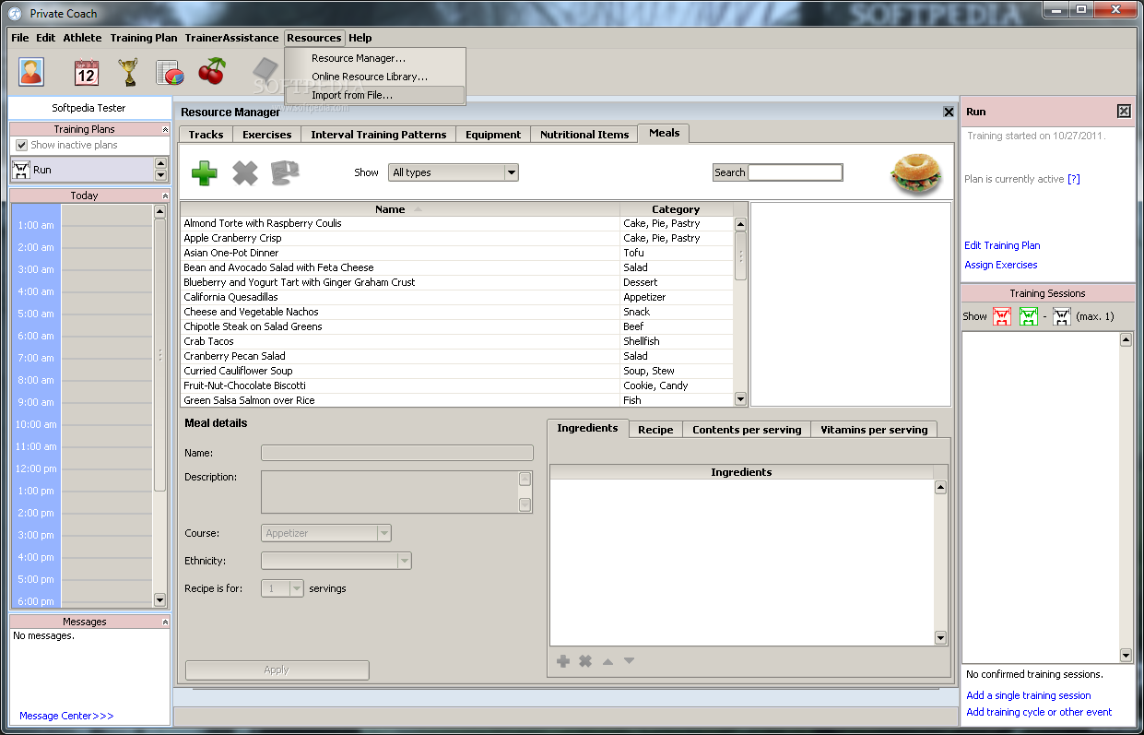This screenshot has width=1144, height=735.
Task: Click the bagel sandwich picture
Action: click(x=917, y=174)
